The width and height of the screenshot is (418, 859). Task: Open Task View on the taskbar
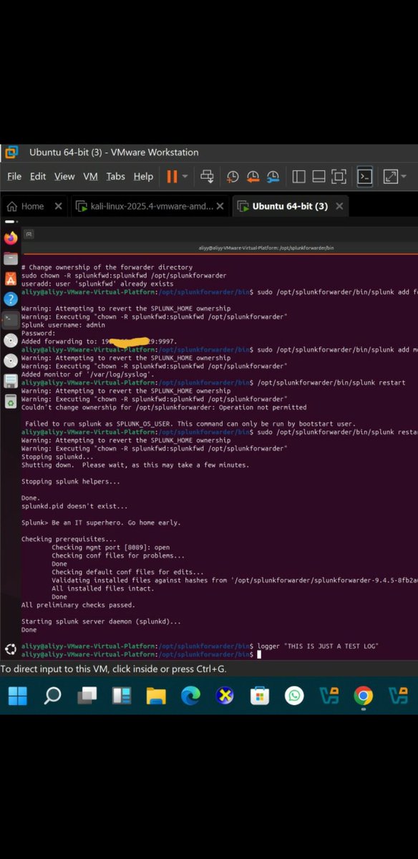coord(87,695)
